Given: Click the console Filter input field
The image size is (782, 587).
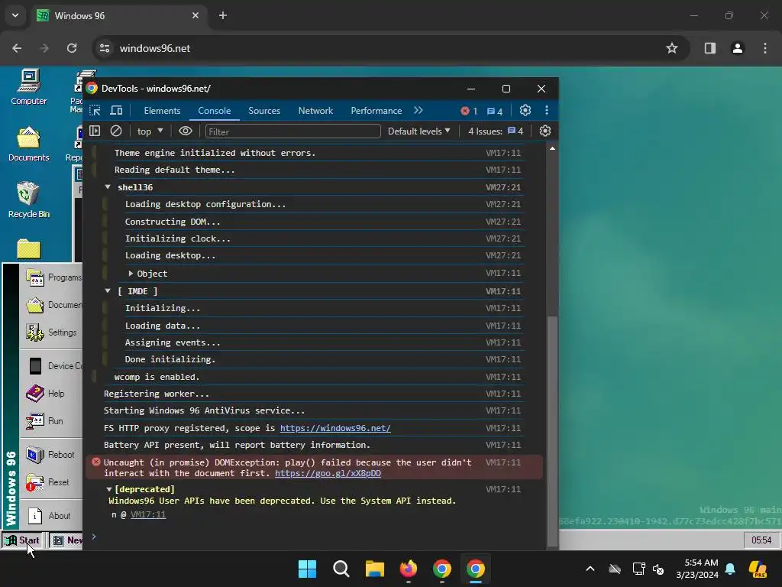Looking at the screenshot, I should [x=293, y=131].
